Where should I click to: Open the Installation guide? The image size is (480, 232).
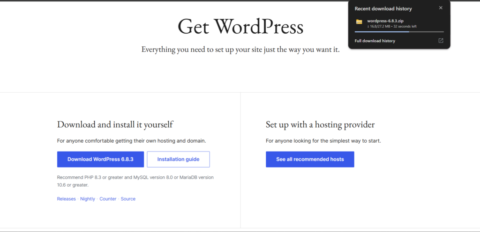[178, 159]
